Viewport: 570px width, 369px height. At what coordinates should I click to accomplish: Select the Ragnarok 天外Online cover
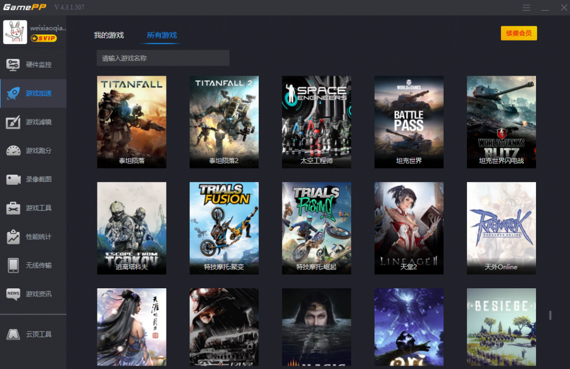(502, 228)
